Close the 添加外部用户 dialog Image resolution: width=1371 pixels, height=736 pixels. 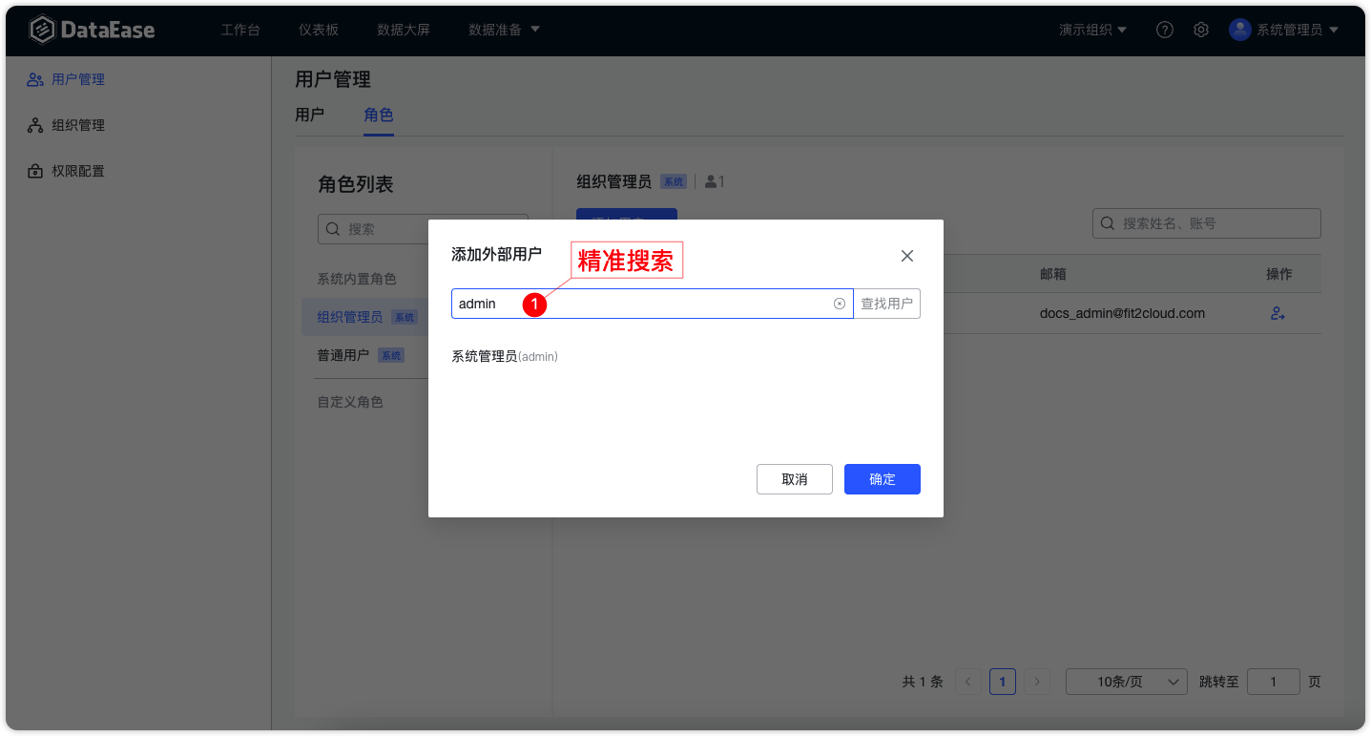click(907, 256)
